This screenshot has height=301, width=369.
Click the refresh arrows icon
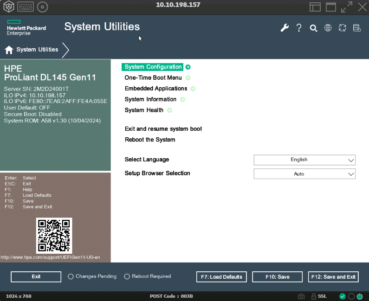pyautogui.click(x=342, y=28)
